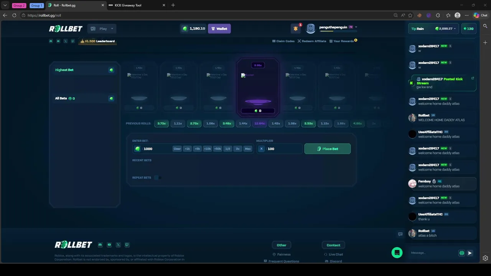491x276 pixels.
Task: Click Claim Codes
Action: click(x=283, y=41)
